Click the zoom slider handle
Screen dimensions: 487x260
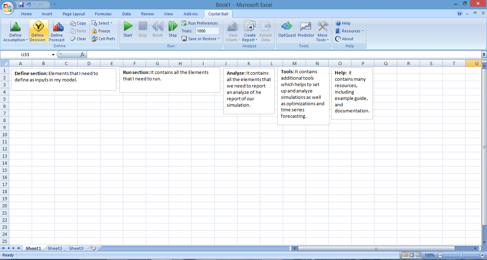pyautogui.click(x=461, y=255)
